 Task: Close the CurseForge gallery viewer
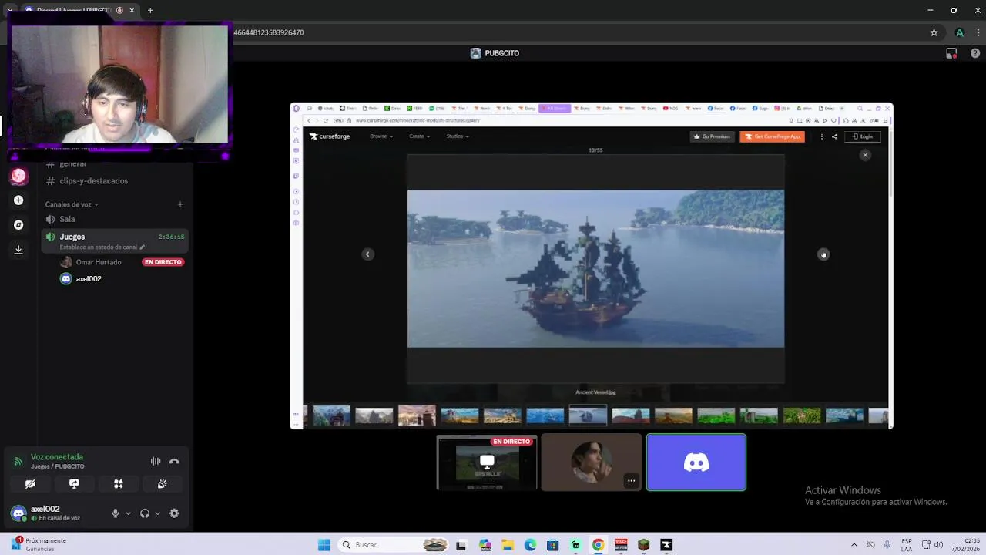coord(865,155)
